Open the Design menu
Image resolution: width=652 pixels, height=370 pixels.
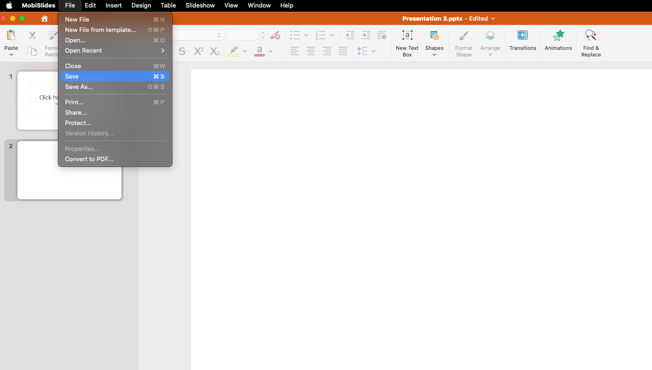pyautogui.click(x=141, y=6)
